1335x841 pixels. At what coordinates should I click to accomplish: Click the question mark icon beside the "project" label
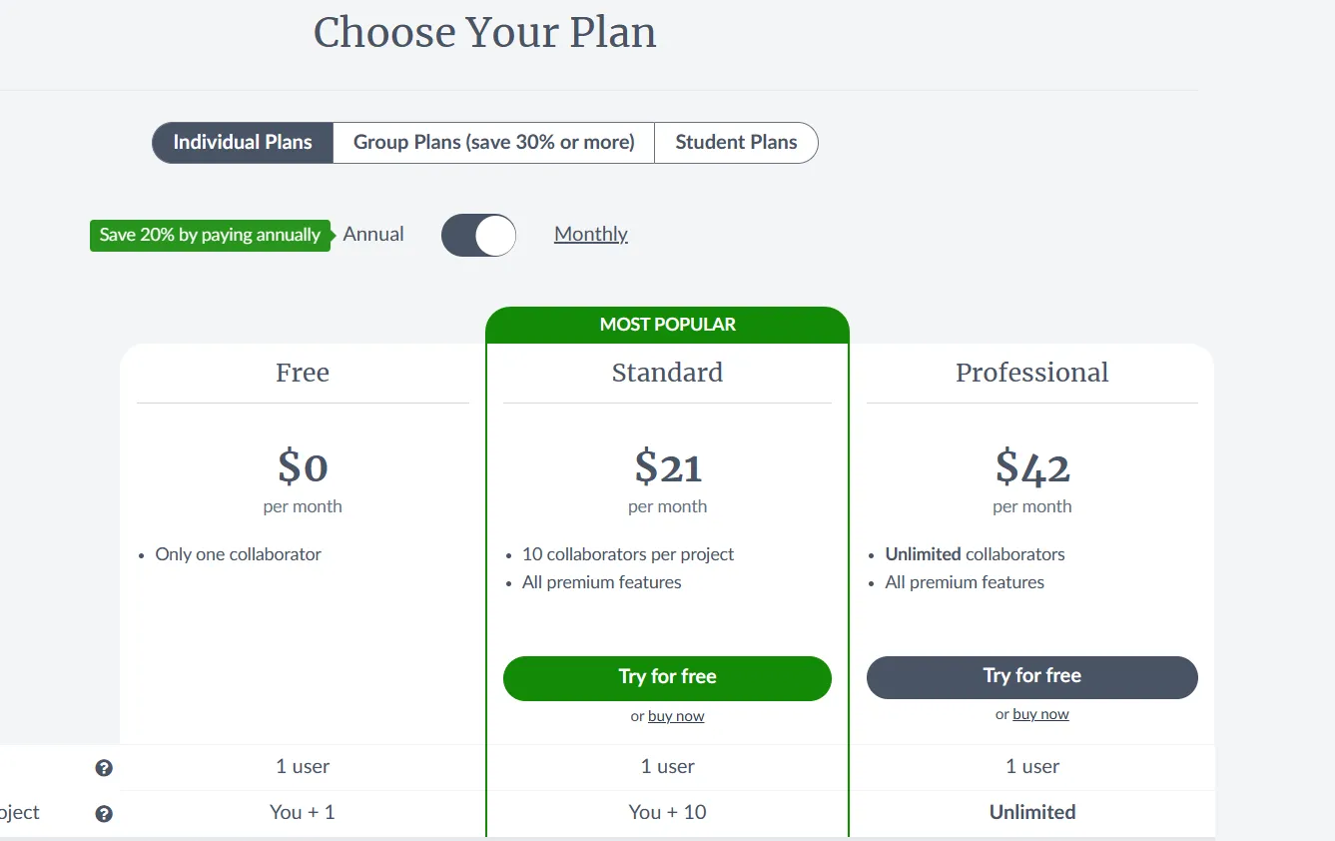104,814
